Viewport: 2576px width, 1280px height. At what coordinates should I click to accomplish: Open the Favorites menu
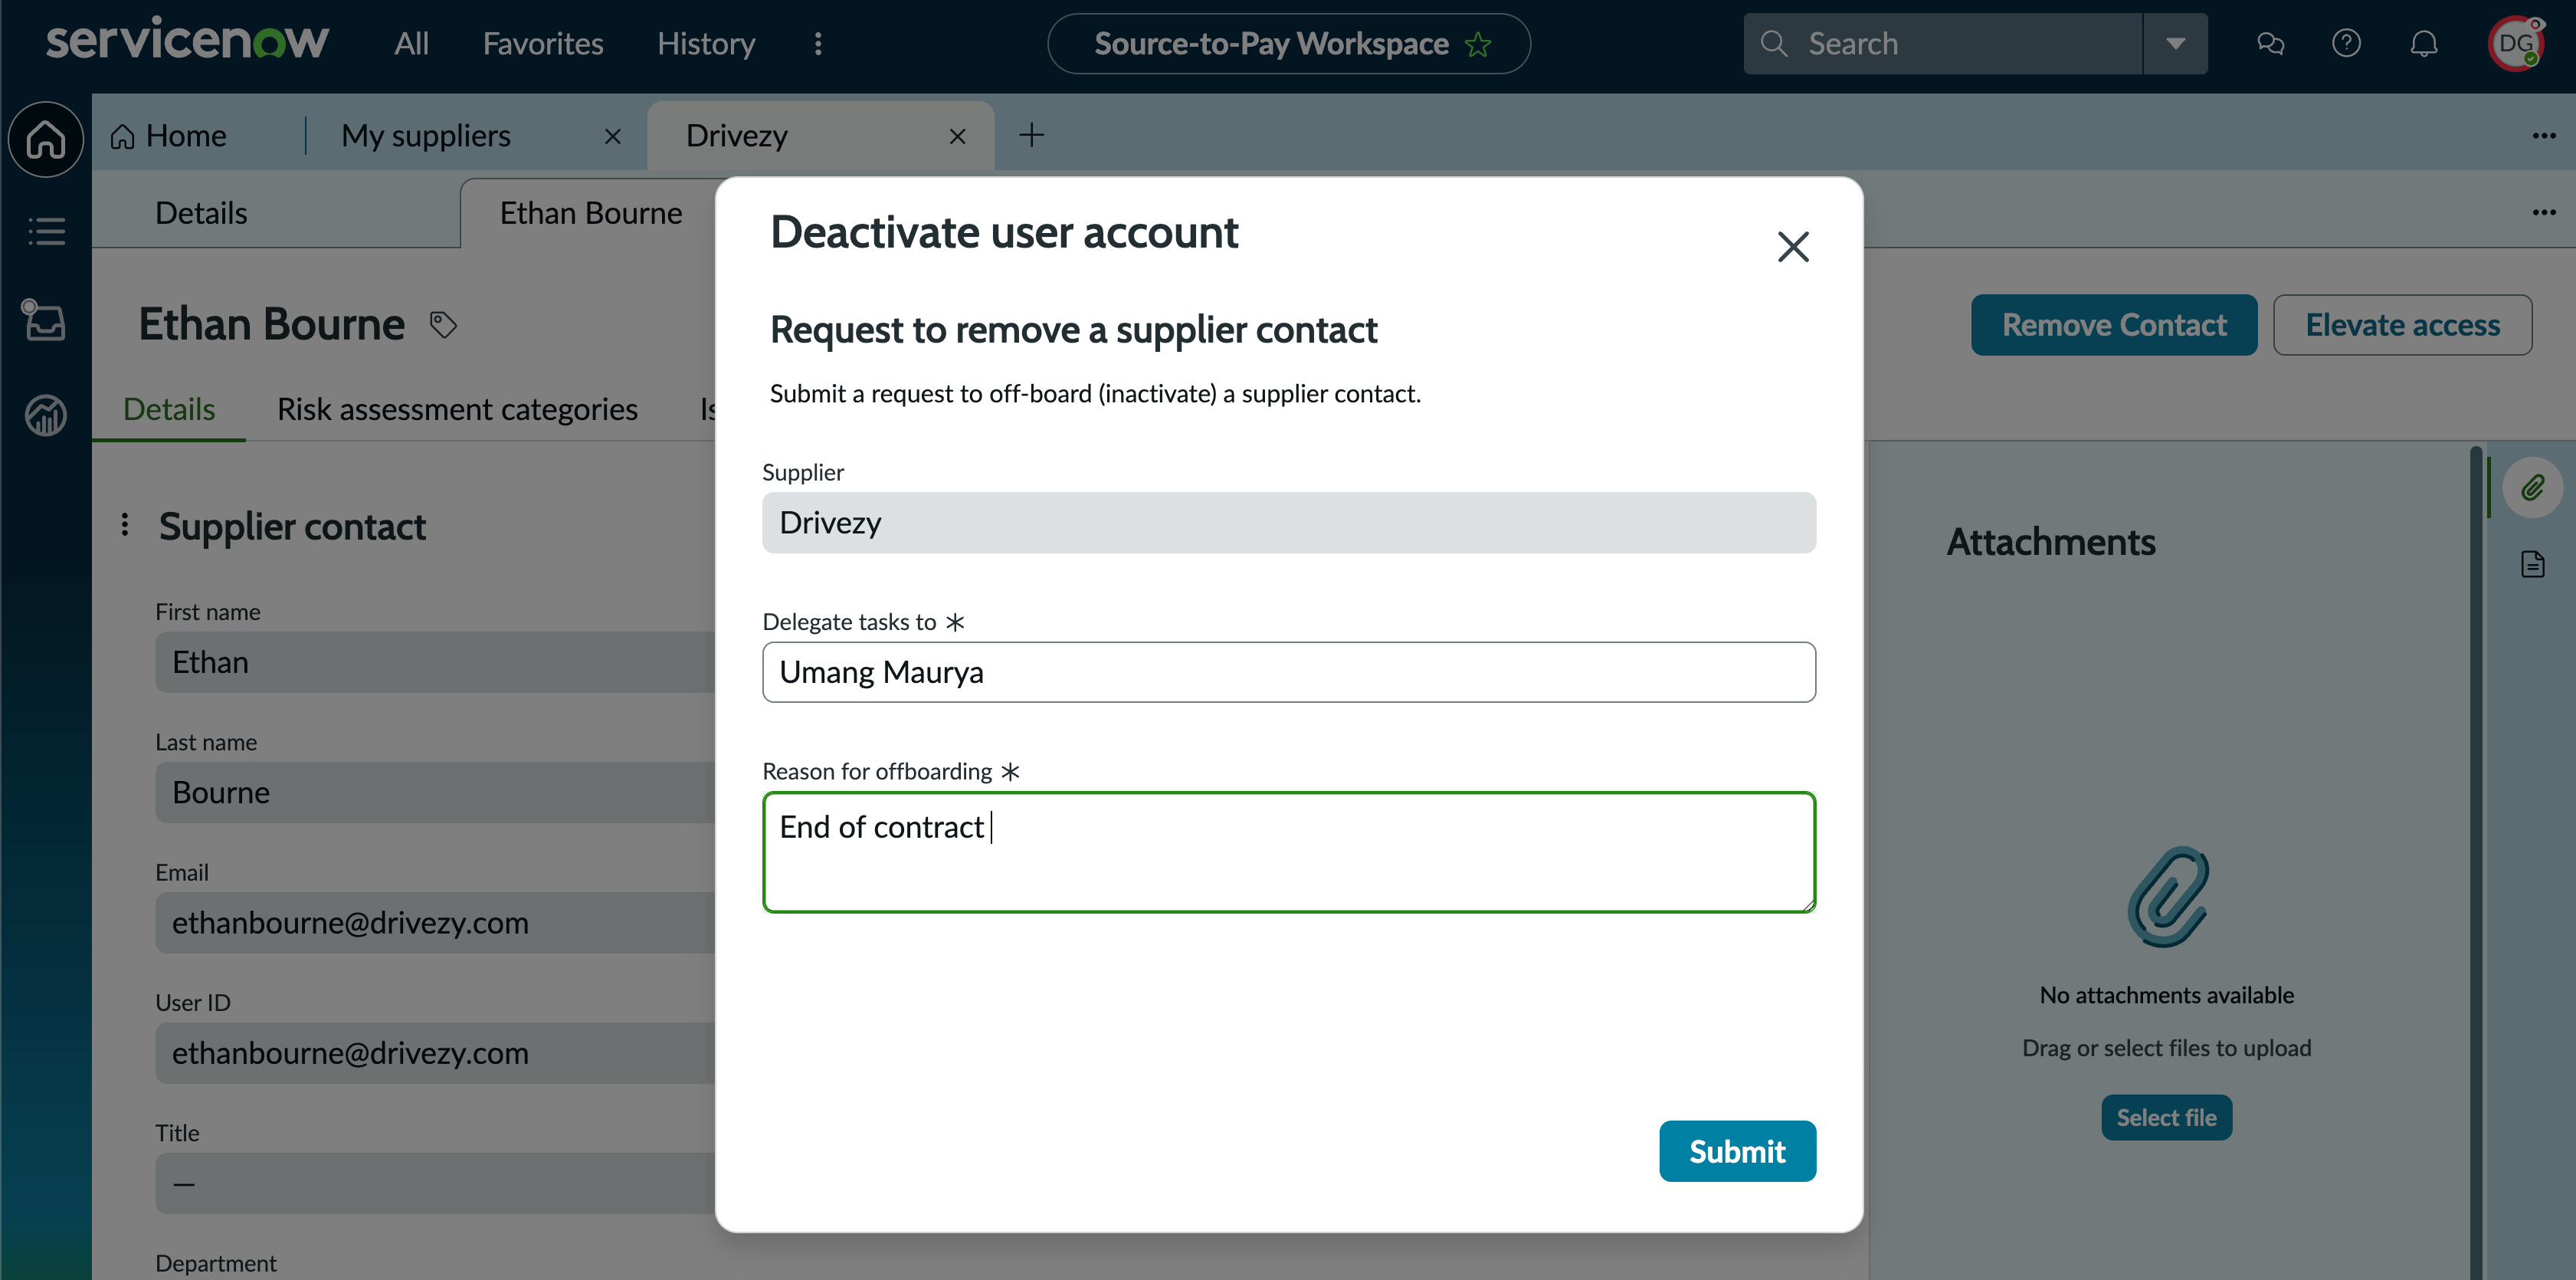click(x=543, y=43)
